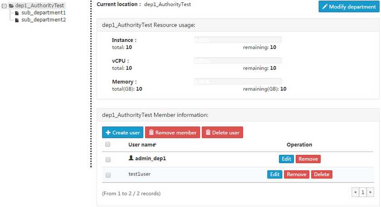Click the pencil icon on Modify department
Viewport: 381px width, 207px height.
click(325, 7)
